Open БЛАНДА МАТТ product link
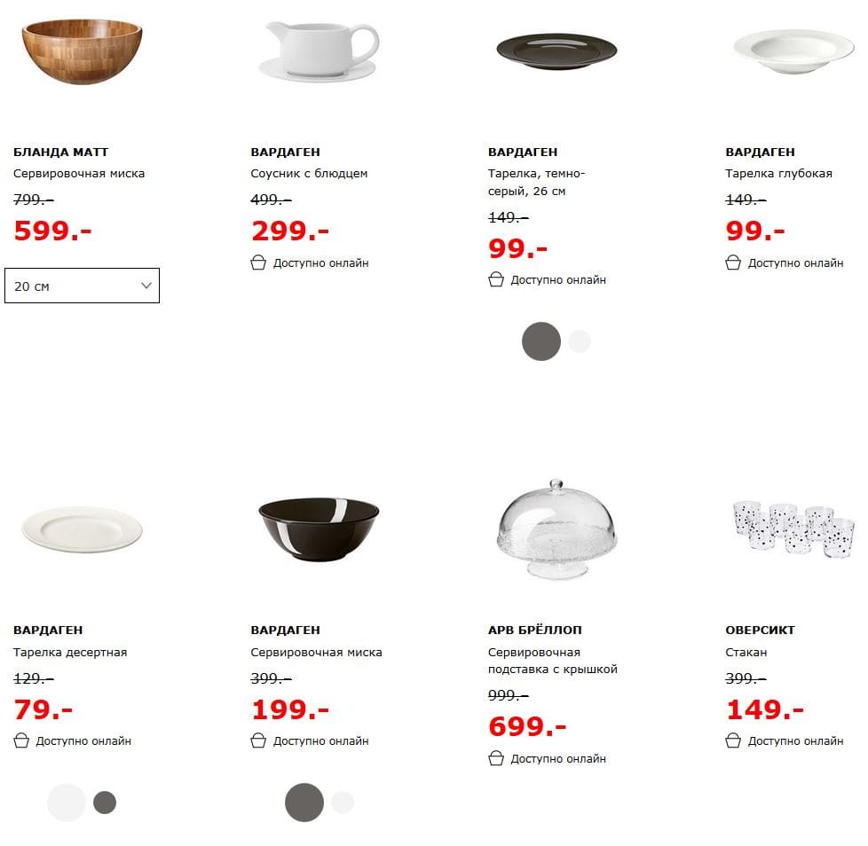The image size is (868, 846). 61,152
